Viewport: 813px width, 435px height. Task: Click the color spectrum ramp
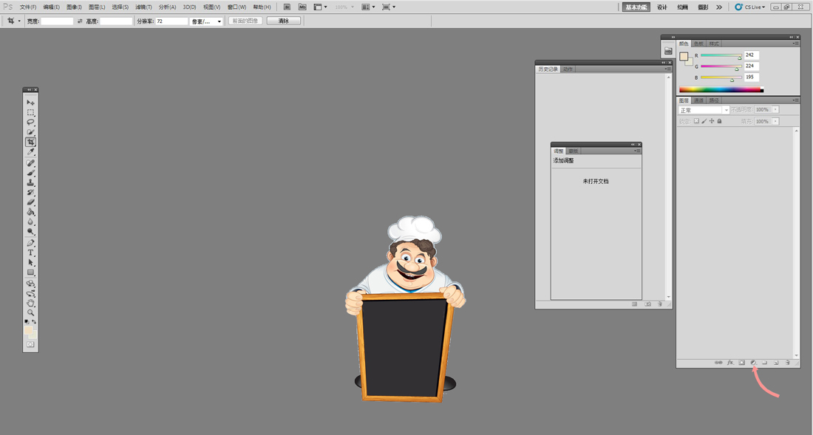coord(721,89)
